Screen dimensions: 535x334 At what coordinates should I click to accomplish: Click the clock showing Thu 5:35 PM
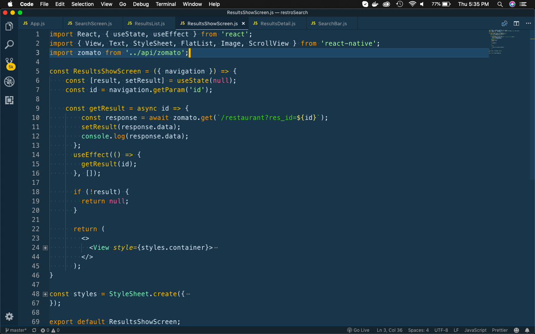tap(473, 4)
